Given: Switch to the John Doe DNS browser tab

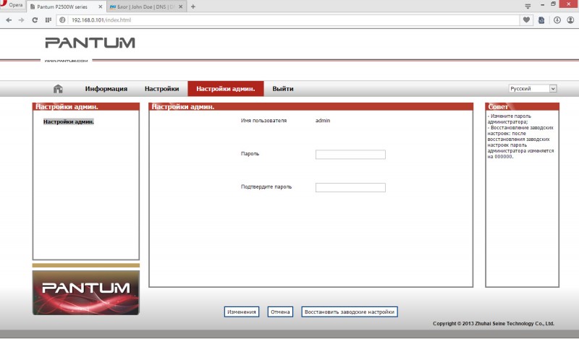Looking at the screenshot, I should 145,7.
